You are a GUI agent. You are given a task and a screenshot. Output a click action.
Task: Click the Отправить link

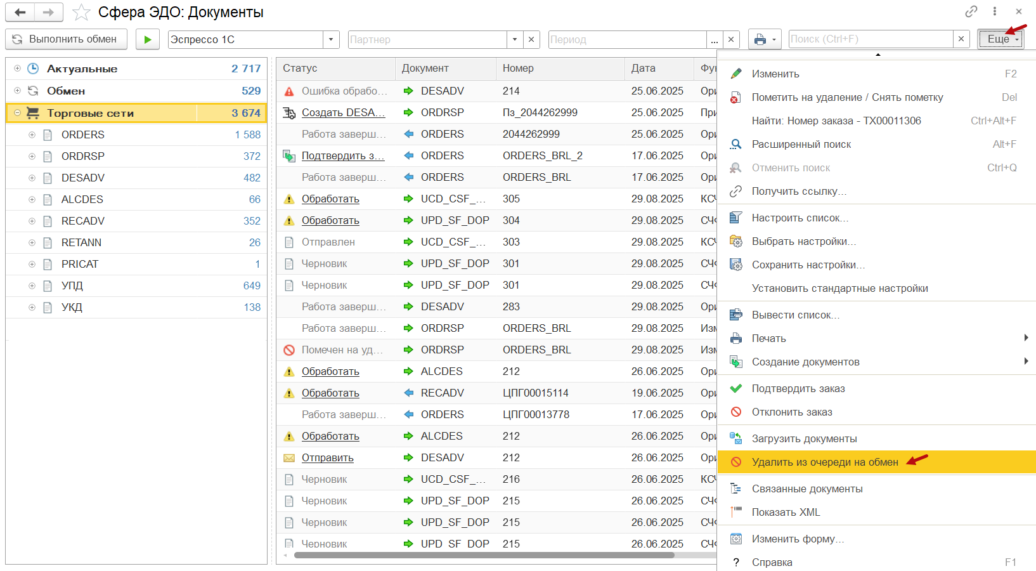pos(327,457)
